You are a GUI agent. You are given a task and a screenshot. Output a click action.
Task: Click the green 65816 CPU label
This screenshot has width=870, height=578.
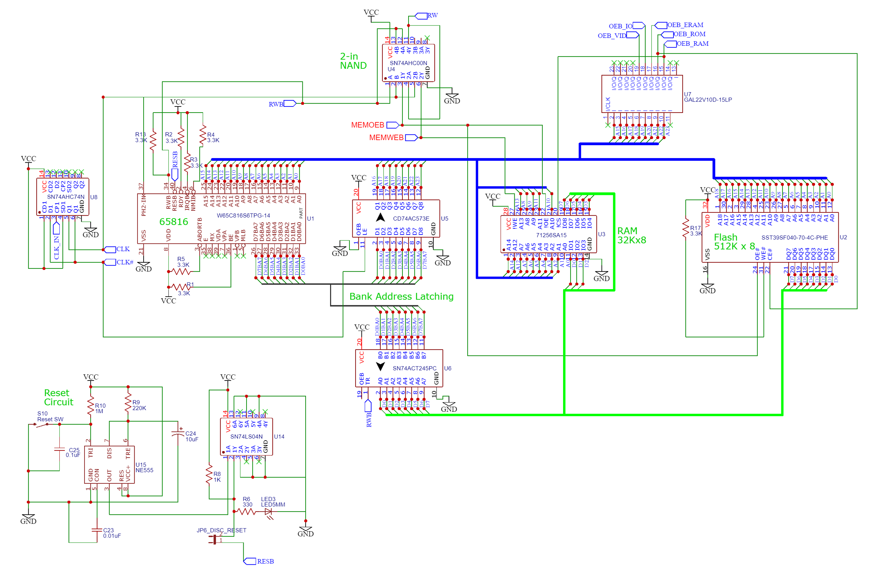point(174,222)
